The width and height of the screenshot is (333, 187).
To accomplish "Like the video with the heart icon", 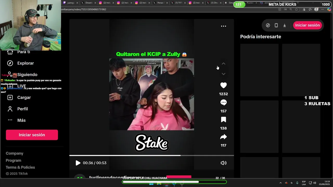I will (223, 85).
